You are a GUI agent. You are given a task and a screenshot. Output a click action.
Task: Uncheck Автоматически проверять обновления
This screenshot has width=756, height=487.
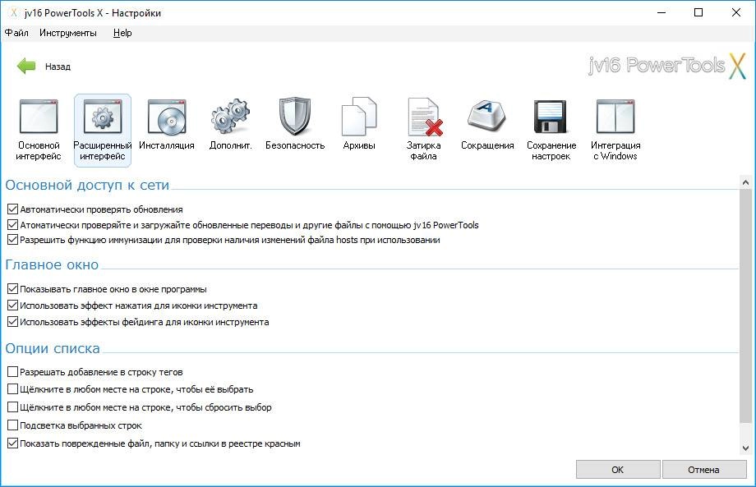coord(12,209)
